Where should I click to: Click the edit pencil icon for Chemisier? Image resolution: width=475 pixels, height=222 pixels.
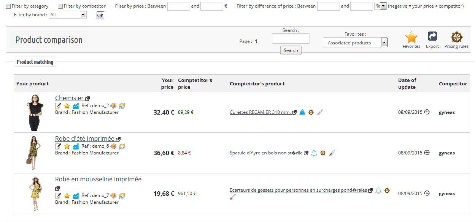pos(58,105)
